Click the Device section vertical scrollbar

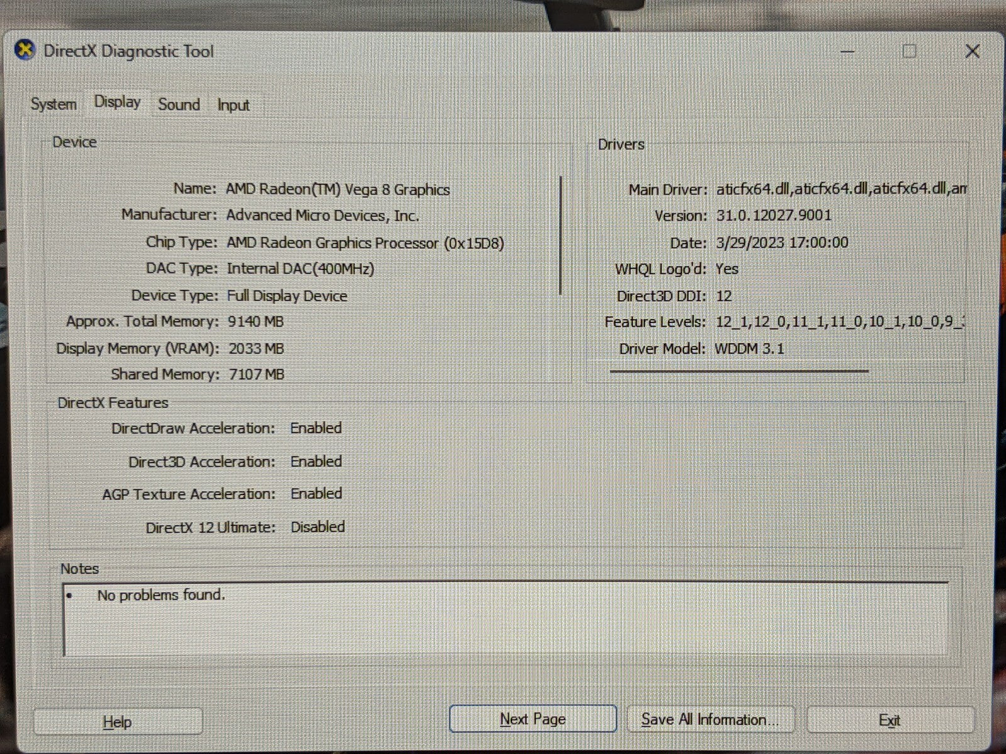[560, 236]
